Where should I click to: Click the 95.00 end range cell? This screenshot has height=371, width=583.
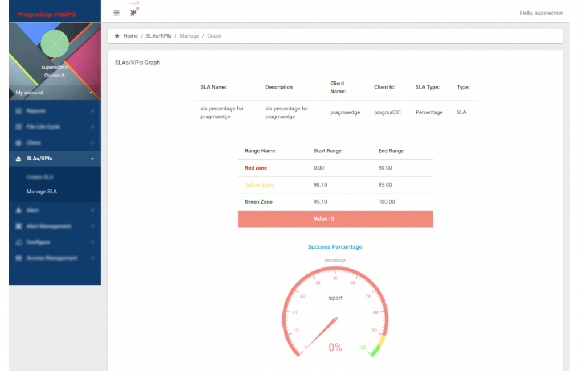click(x=385, y=185)
